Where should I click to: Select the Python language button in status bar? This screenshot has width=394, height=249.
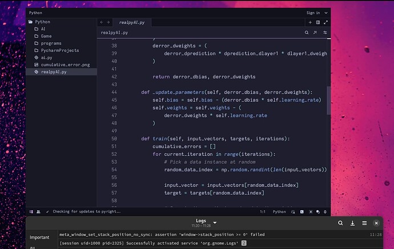click(x=279, y=211)
